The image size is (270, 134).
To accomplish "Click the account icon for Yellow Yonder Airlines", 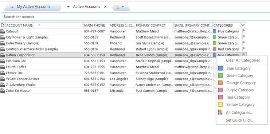I will [x=3, y=79].
